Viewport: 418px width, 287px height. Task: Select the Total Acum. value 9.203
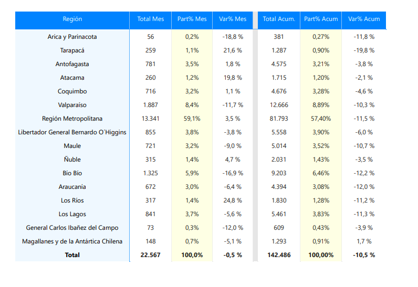coord(279,173)
